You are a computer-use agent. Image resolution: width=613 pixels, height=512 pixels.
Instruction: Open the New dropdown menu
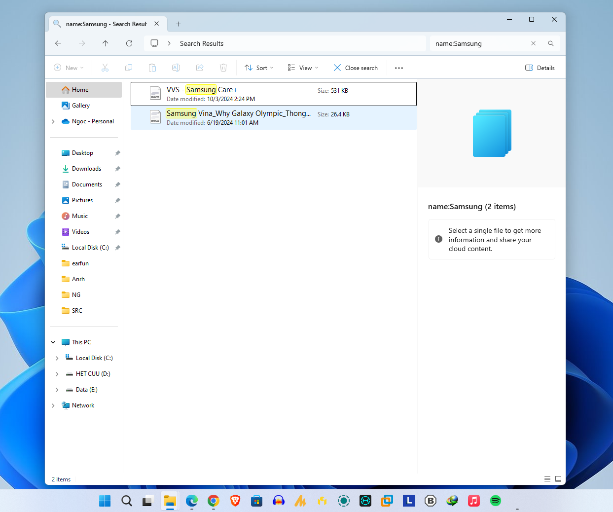(x=69, y=68)
